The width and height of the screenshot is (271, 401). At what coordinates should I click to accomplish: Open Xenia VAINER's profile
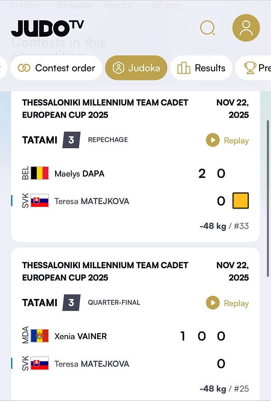tap(80, 336)
